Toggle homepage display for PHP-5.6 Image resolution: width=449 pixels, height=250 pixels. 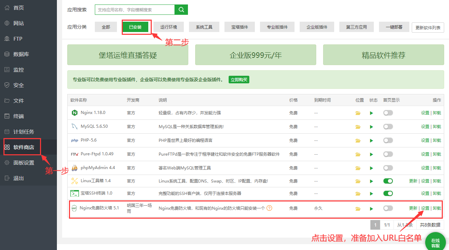click(x=388, y=140)
